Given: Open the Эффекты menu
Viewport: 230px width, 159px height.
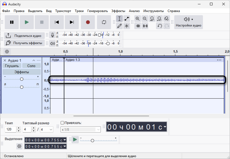Looking at the screenshot, I should click(118, 11).
